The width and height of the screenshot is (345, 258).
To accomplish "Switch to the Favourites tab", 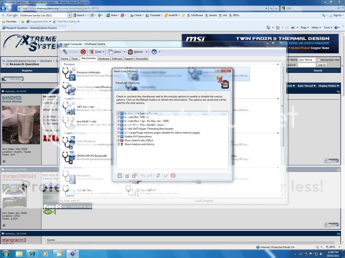I will tap(142, 58).
